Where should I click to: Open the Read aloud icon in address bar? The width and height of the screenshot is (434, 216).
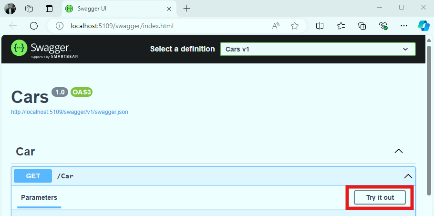click(x=276, y=26)
